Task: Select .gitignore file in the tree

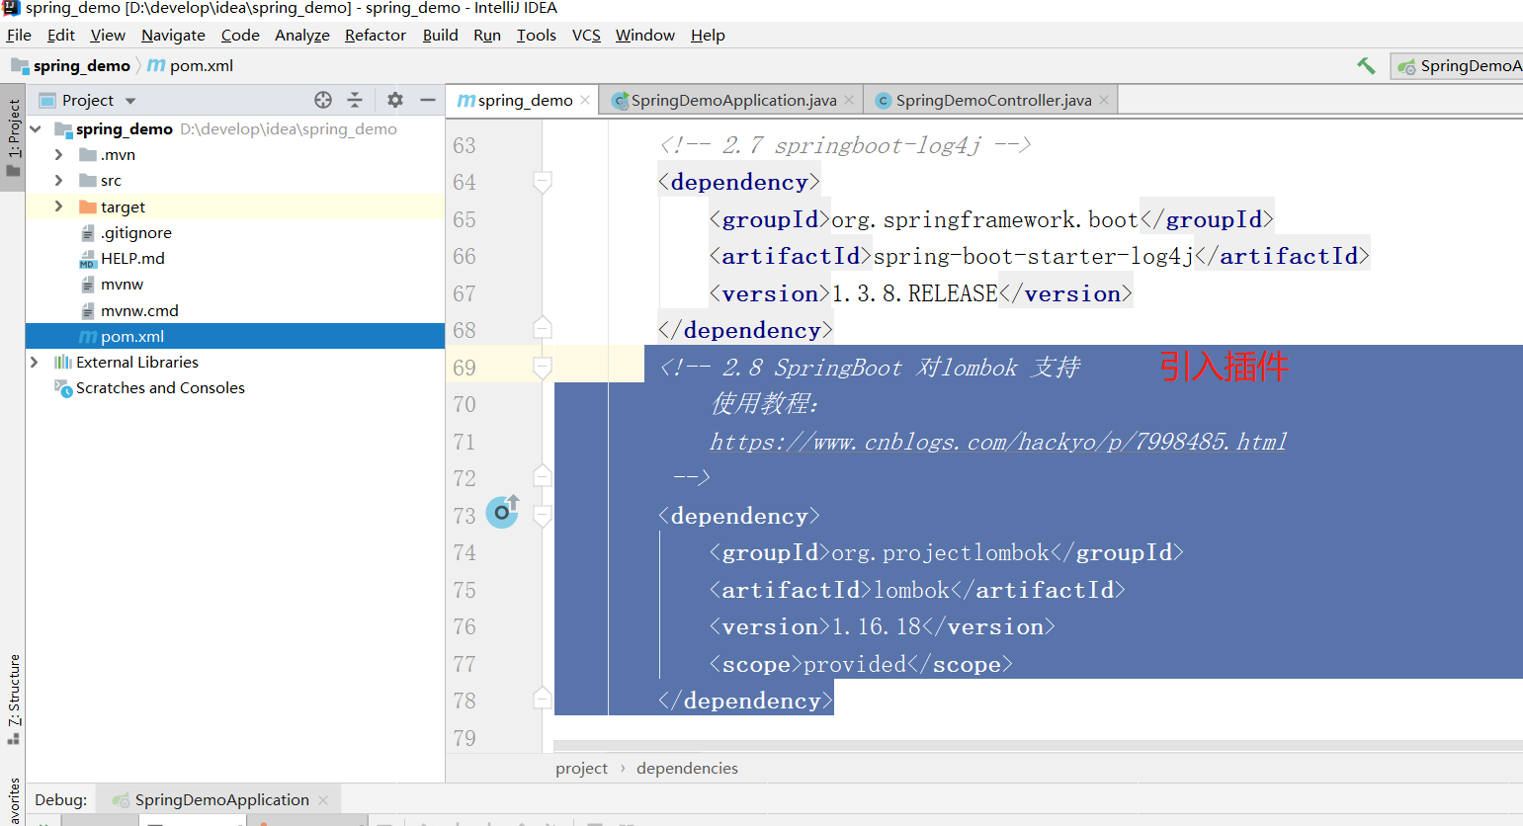Action: tap(136, 233)
